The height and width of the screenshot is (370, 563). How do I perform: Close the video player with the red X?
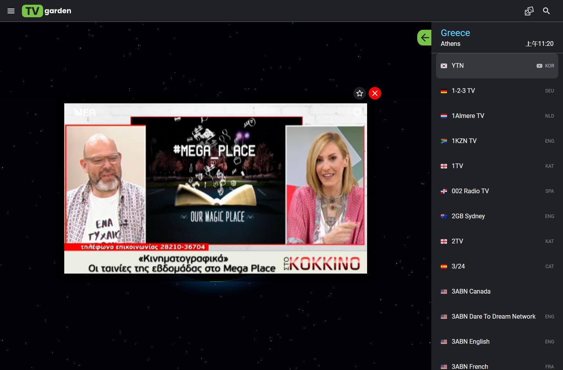pyautogui.click(x=375, y=93)
